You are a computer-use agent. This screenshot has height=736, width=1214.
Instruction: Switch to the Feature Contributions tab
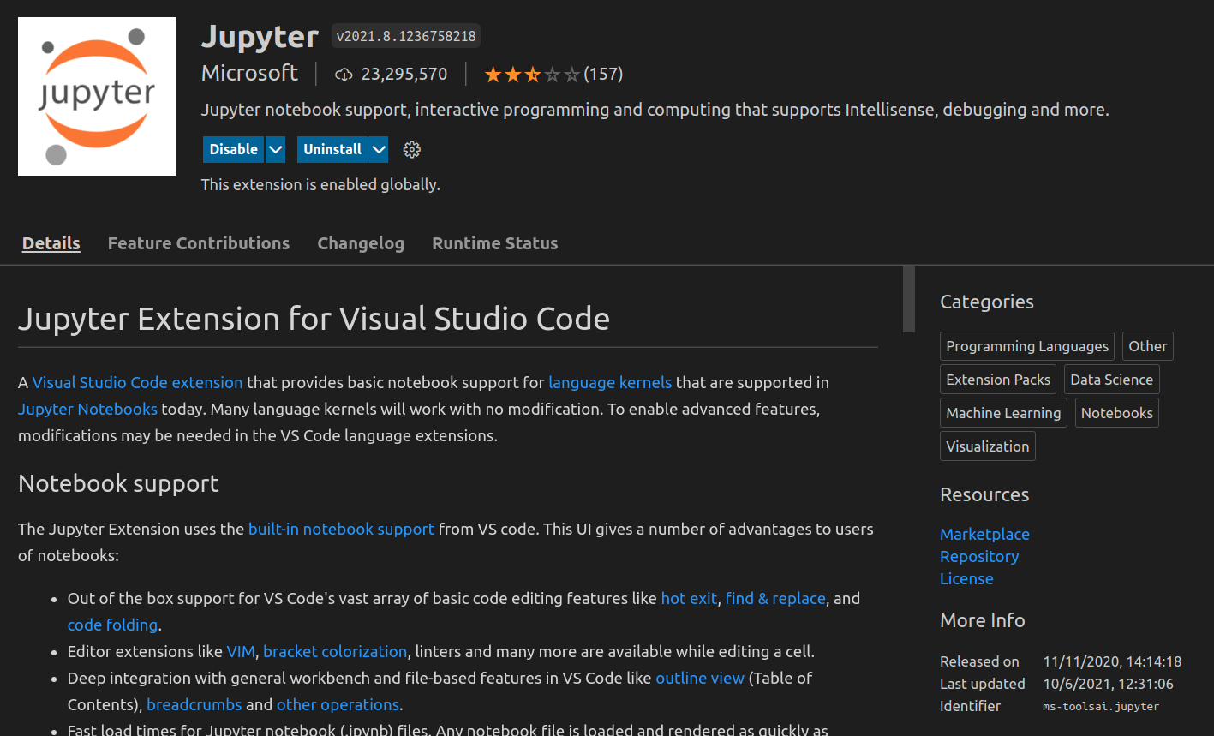[199, 243]
